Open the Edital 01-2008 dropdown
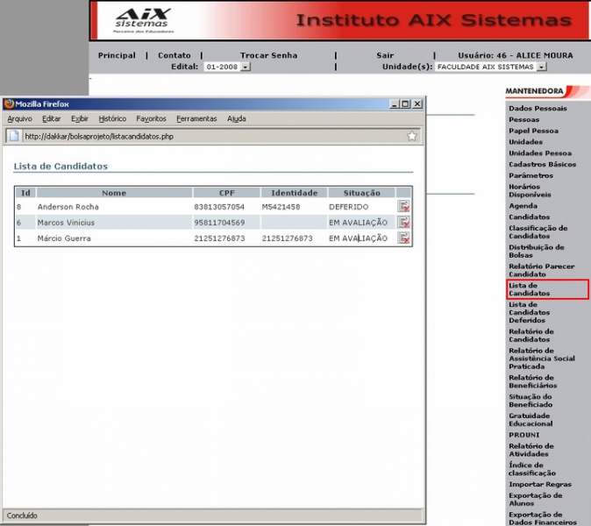 [246, 67]
